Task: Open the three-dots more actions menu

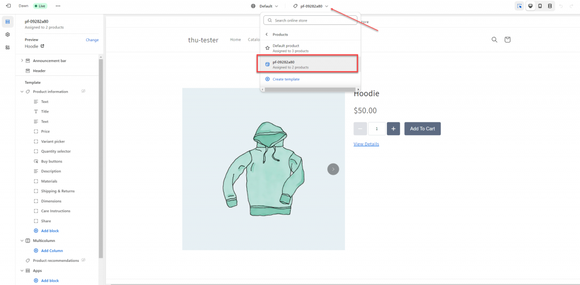Action: (x=58, y=6)
